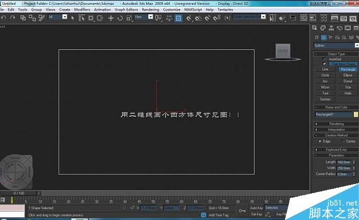Select Lights category icon in Create panel

[330, 38]
